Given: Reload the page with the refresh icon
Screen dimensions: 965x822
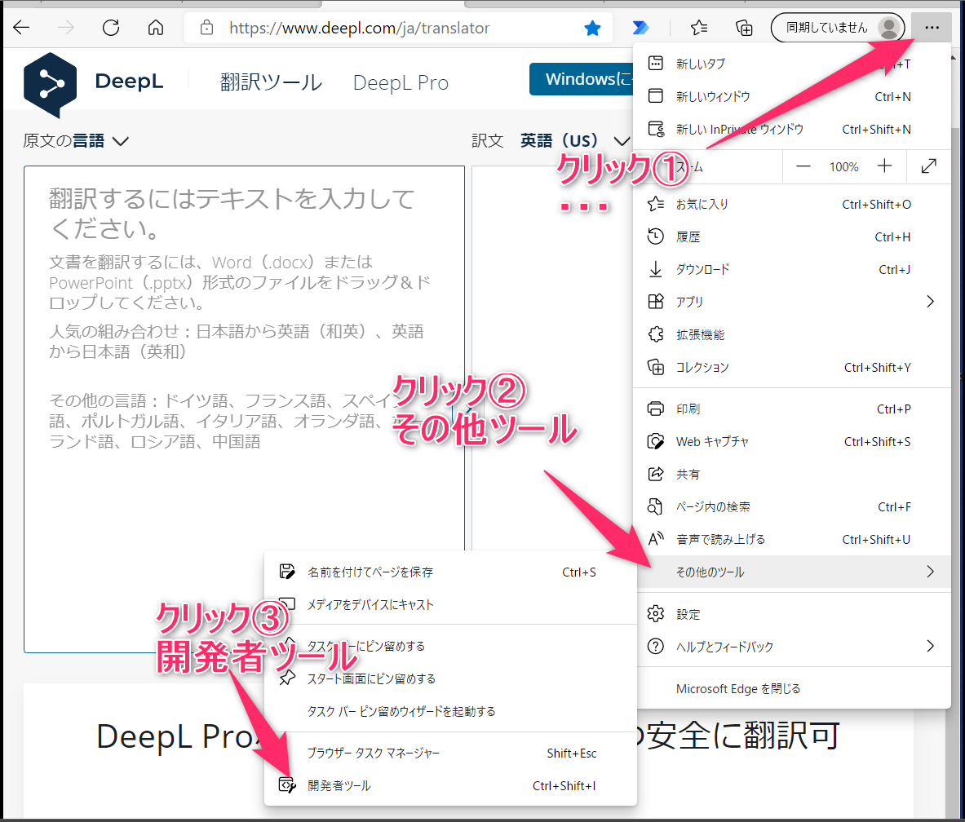Looking at the screenshot, I should coord(111,27).
